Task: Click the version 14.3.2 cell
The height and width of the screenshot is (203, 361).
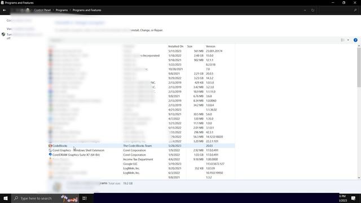Action: [x=209, y=78]
